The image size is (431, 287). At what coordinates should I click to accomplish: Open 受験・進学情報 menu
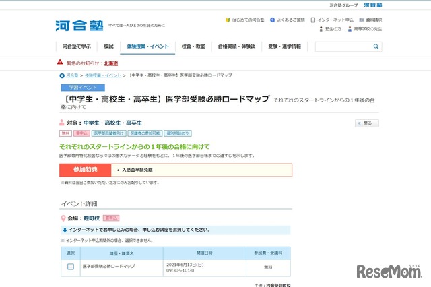pyautogui.click(x=284, y=46)
